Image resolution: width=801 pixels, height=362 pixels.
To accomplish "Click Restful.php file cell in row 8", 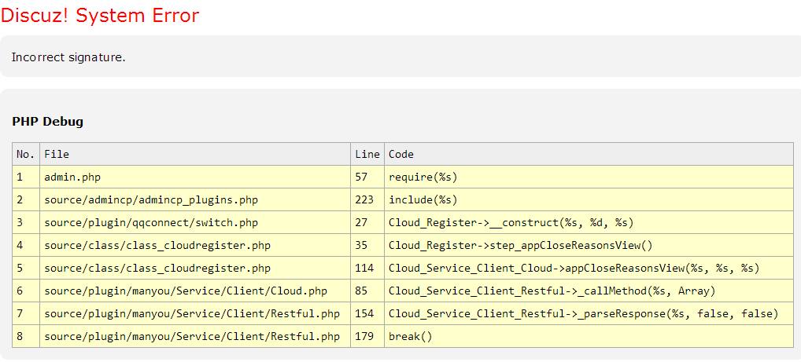I will tap(195, 337).
